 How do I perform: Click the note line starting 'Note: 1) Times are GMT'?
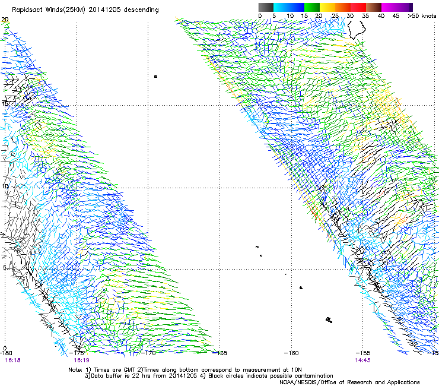tap(185, 370)
